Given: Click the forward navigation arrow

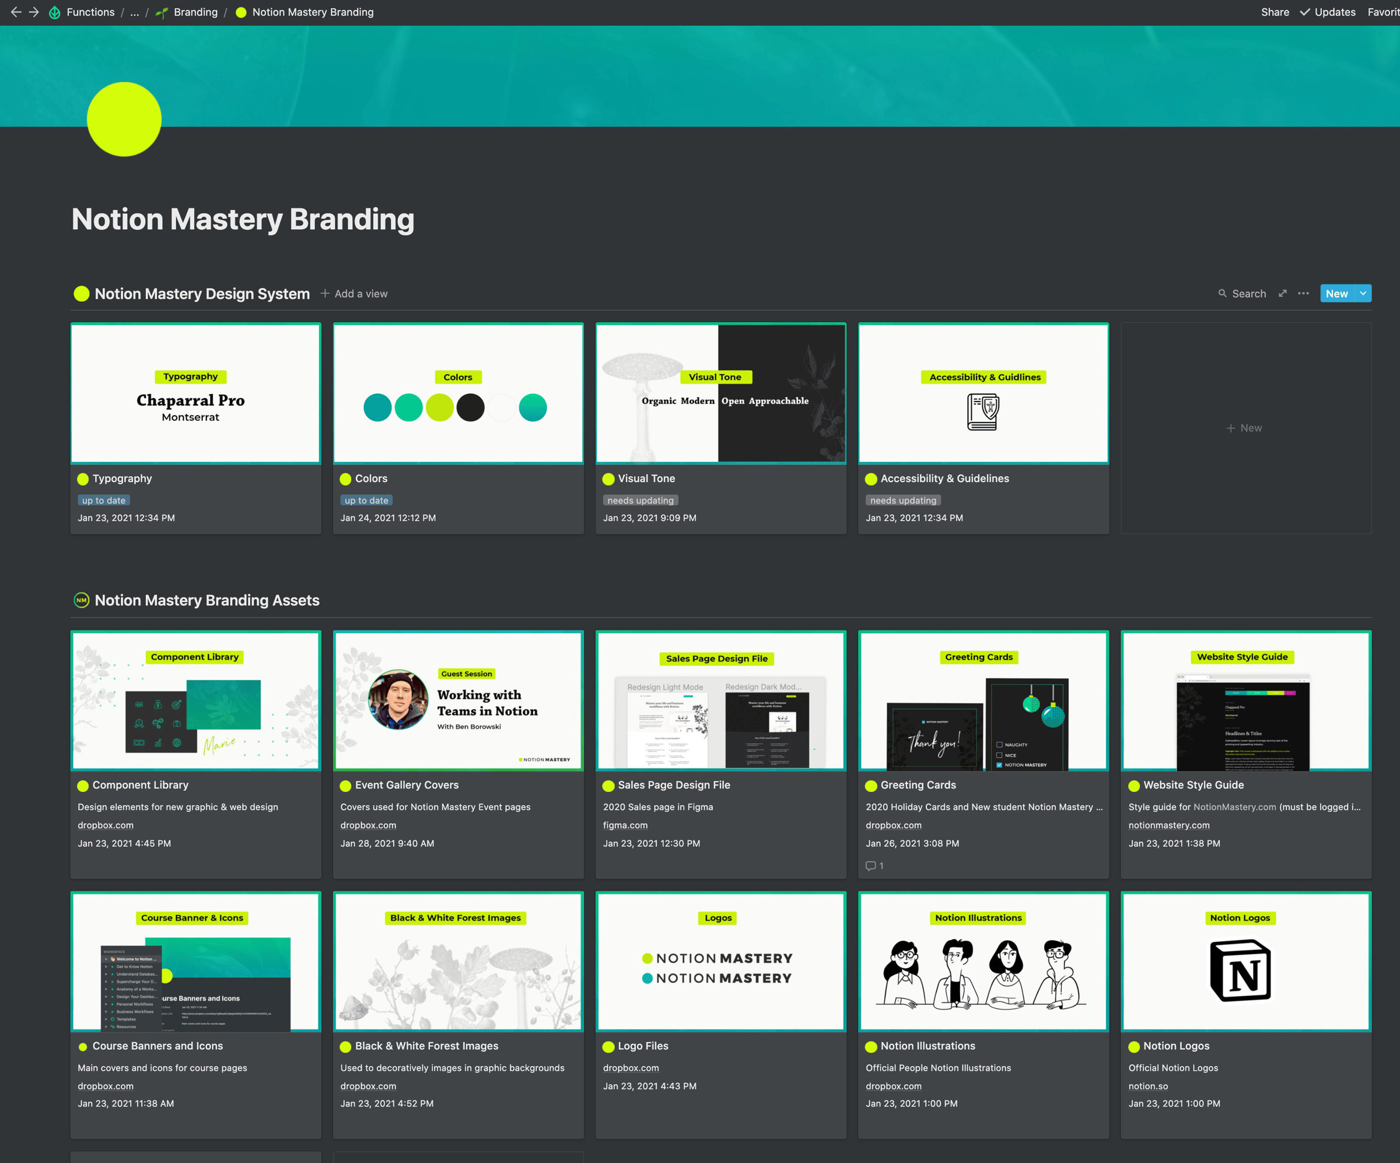Looking at the screenshot, I should click(34, 12).
